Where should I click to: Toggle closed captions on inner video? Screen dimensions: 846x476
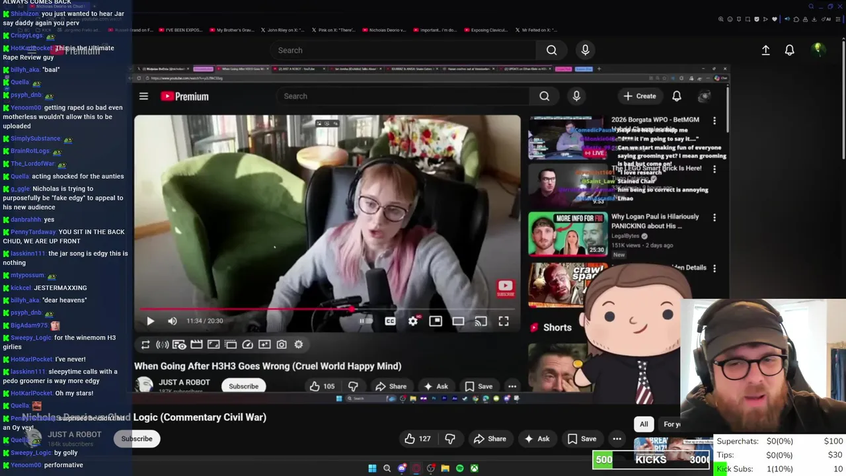390,321
